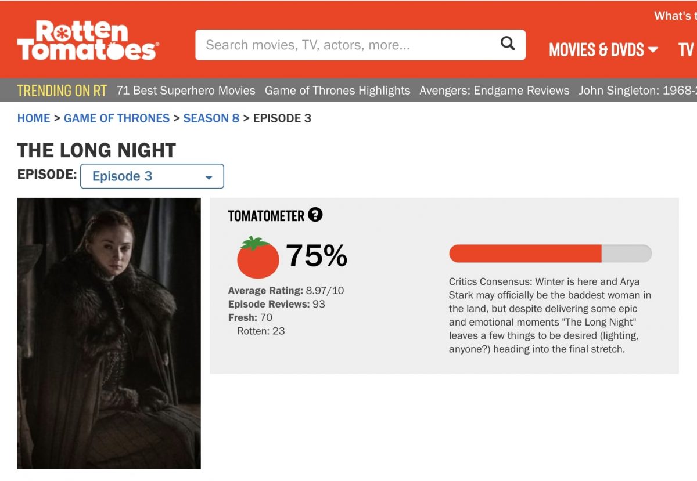
Task: Click the What's the Tomatometer header link
Action: [675, 16]
